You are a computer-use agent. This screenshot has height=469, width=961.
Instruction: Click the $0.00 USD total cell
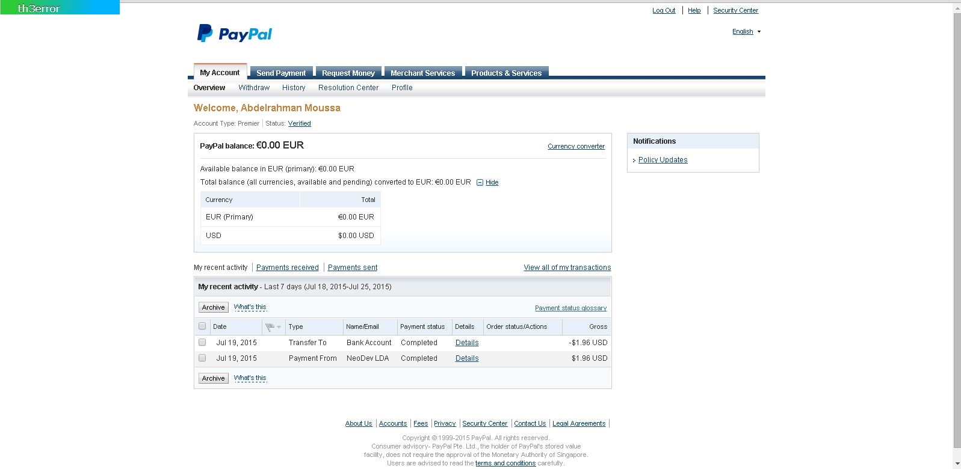coord(356,236)
